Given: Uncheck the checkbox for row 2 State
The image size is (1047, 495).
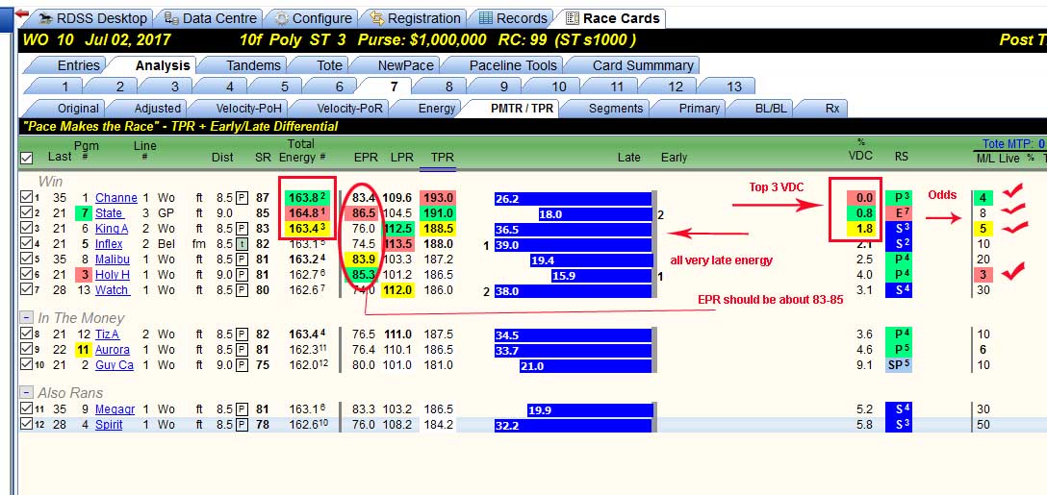Looking at the screenshot, I should (26, 212).
